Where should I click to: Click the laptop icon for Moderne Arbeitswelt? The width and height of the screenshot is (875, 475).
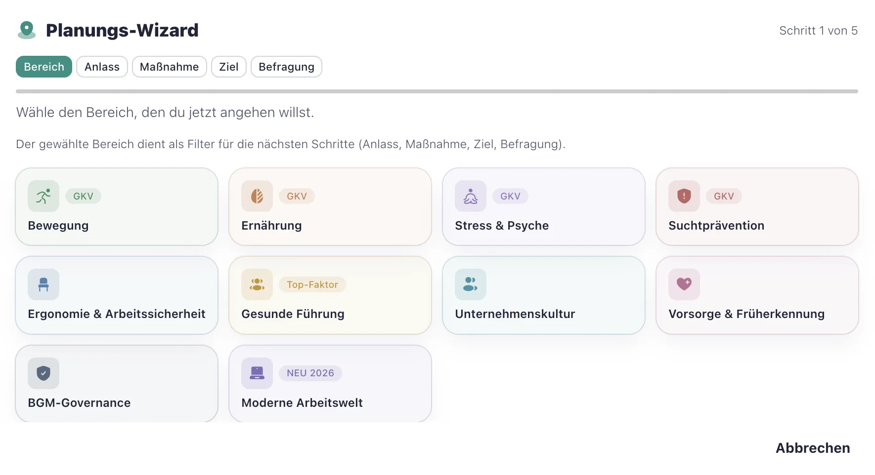(257, 373)
